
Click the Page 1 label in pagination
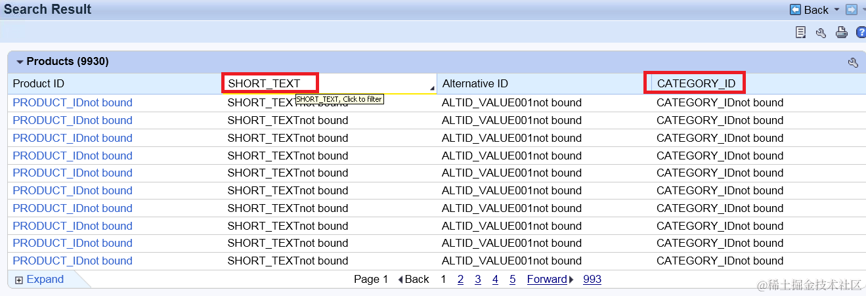[371, 280]
